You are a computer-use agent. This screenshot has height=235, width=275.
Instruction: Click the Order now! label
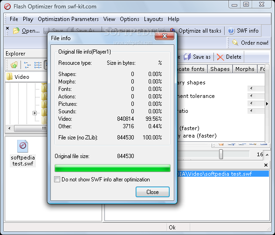[254, 42]
